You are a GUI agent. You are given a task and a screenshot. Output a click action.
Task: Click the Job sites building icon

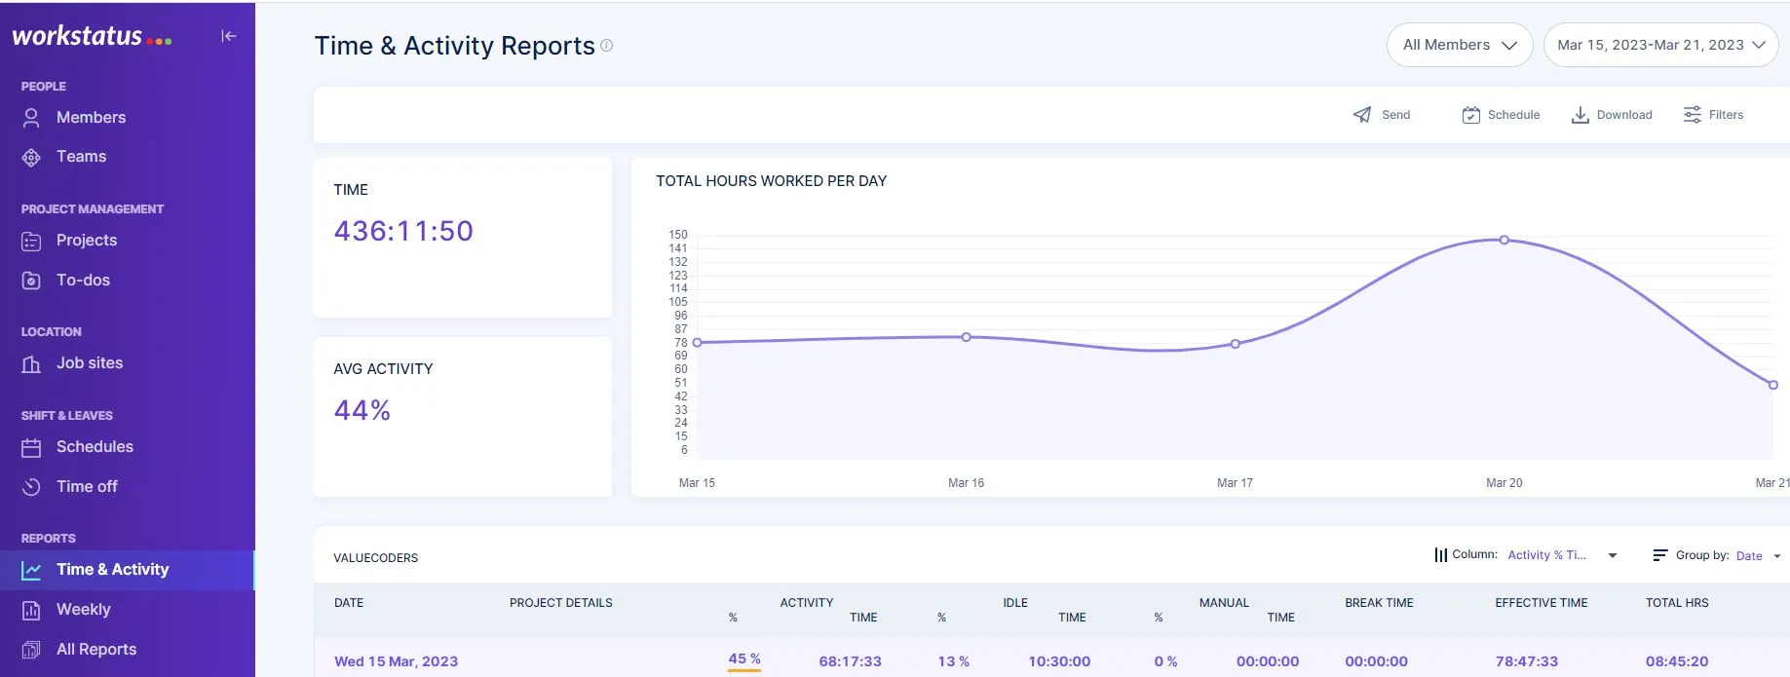tap(31, 363)
